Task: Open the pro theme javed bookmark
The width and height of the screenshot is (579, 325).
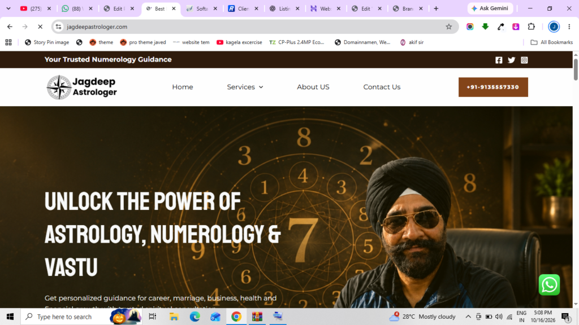Action: pos(143,42)
